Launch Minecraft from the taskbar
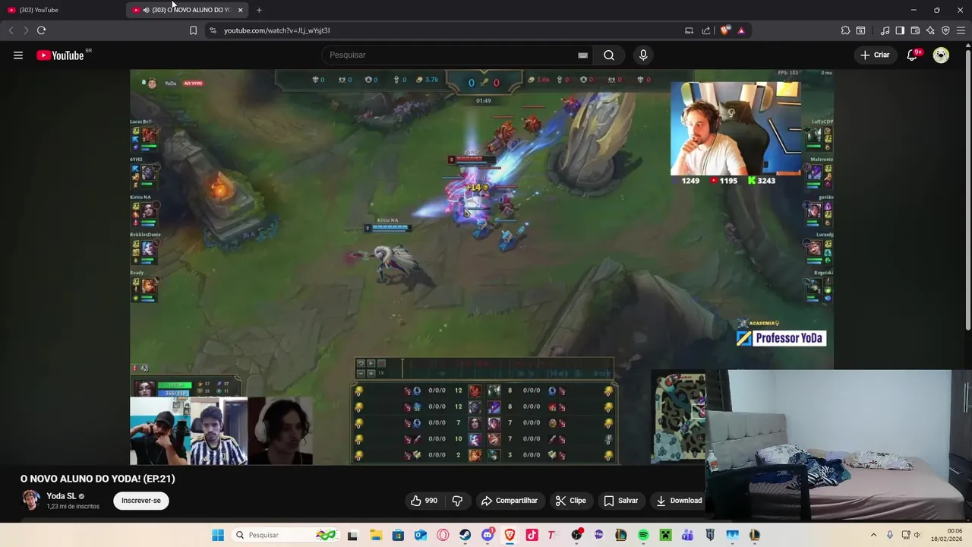Screen dimensions: 972x547 665,535
